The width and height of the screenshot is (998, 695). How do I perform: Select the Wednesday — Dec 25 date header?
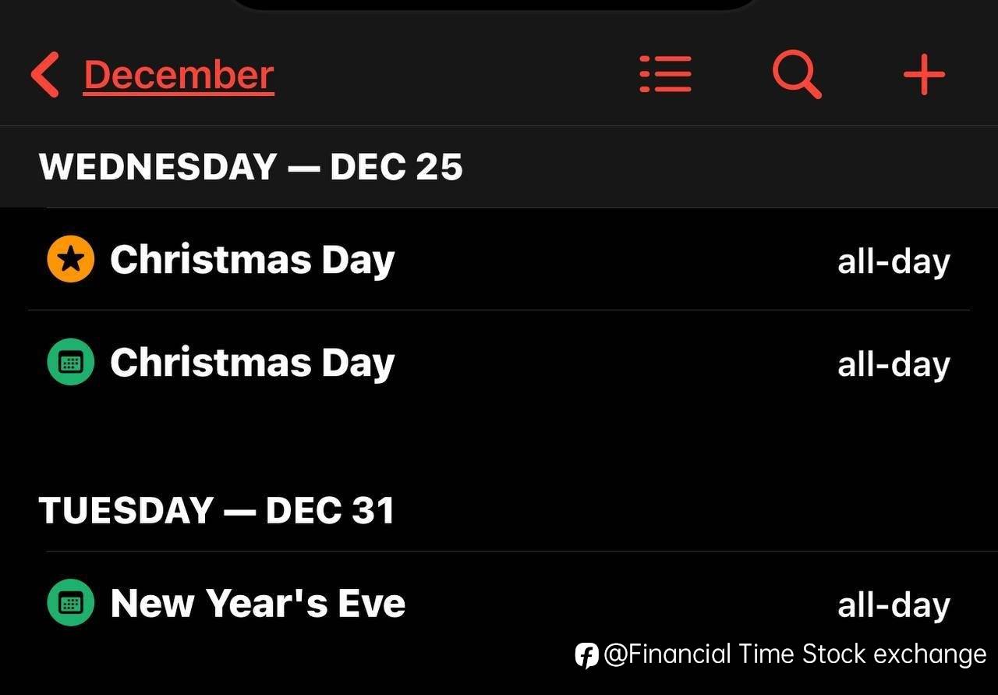(250, 167)
